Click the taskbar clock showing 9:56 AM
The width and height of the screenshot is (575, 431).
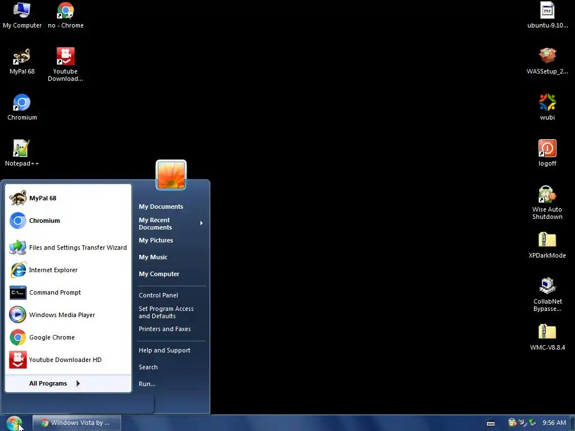click(554, 423)
